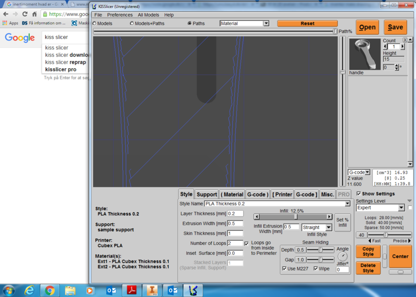Expand the triangle beside Settings Level
Screen dimensions: 416x297
point(409,201)
